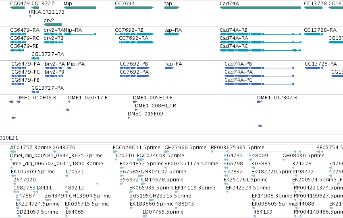Select transcript CG6479-RA
This screenshot has height=218, width=343.
click(x=18, y=34)
